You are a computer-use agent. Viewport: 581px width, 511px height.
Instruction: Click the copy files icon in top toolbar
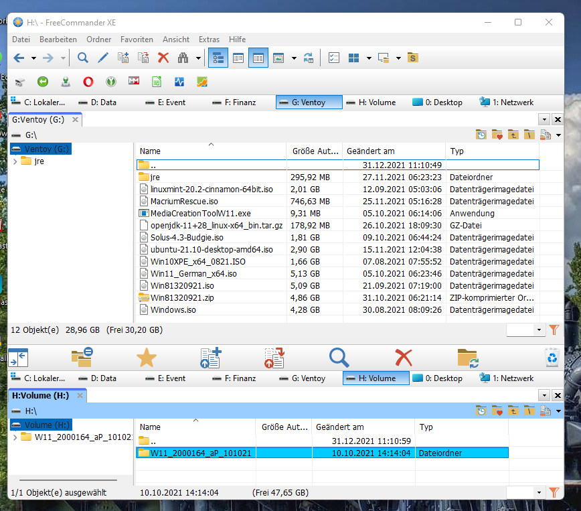coord(123,58)
